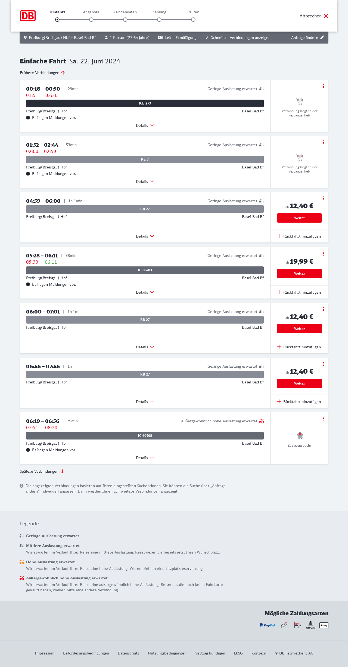Open the Datenschutz footer link

tap(128, 653)
